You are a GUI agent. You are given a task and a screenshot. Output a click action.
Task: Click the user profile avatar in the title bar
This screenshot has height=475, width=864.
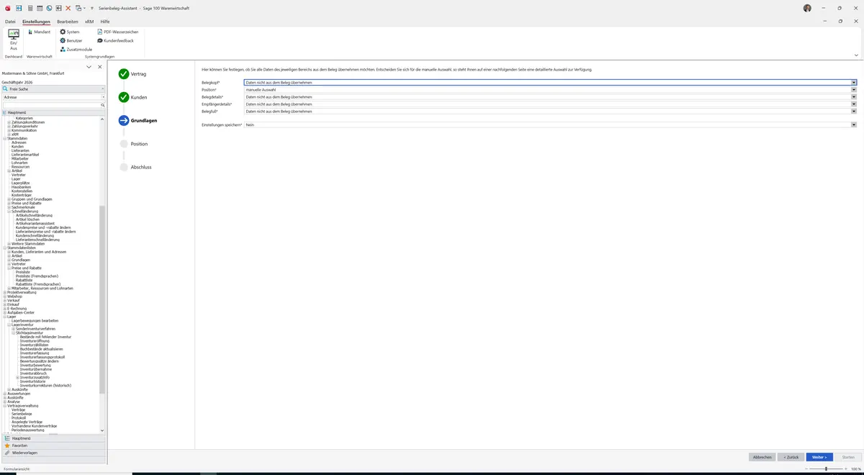tap(807, 8)
